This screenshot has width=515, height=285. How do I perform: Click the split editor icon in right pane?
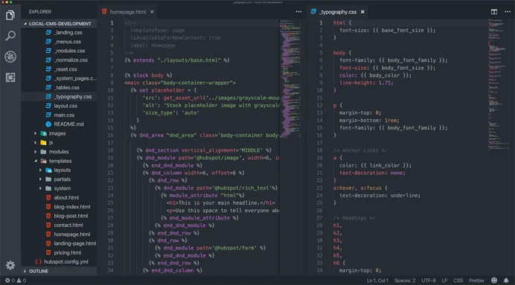494,12
